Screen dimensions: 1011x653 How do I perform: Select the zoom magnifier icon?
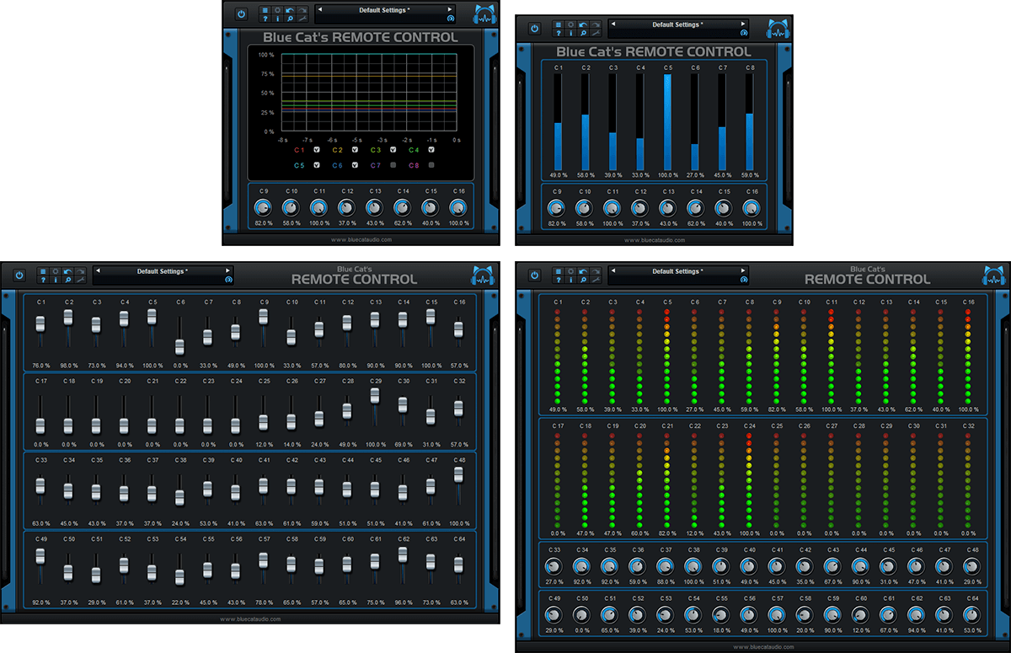[x=289, y=19]
